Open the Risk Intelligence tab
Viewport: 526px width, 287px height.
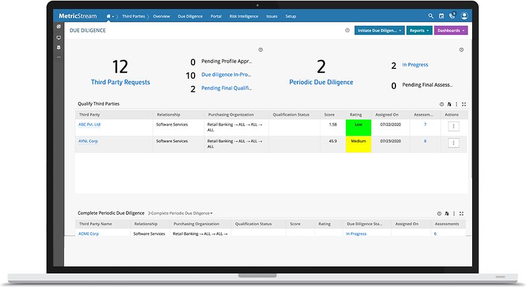coord(244,16)
